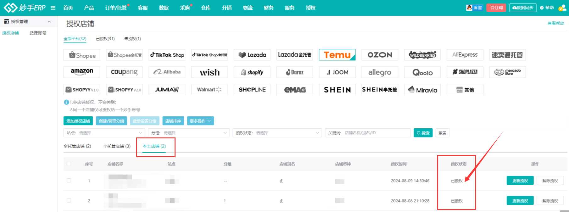Choose the AliExpress platform logo

tap(465, 55)
